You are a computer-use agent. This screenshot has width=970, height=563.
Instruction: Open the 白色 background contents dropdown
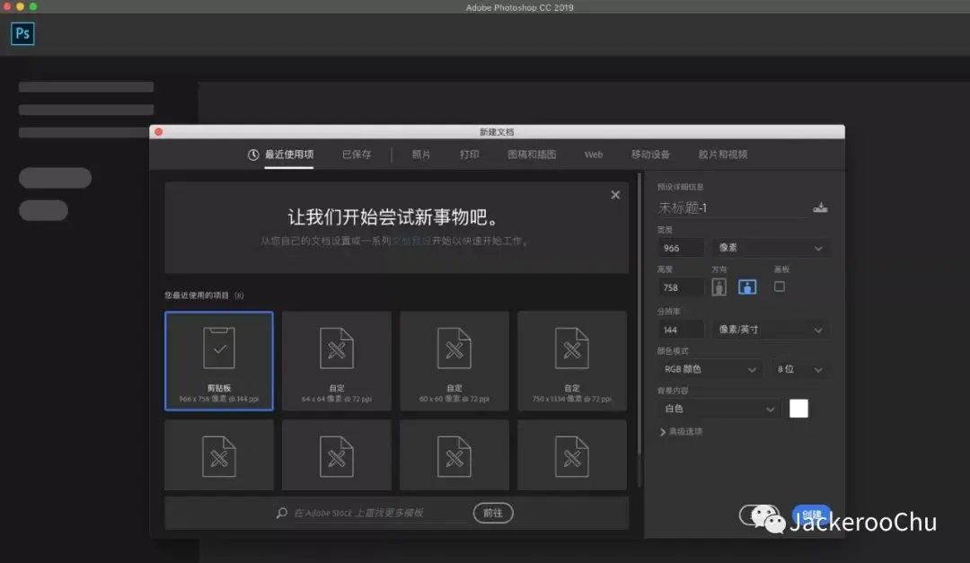pos(719,409)
